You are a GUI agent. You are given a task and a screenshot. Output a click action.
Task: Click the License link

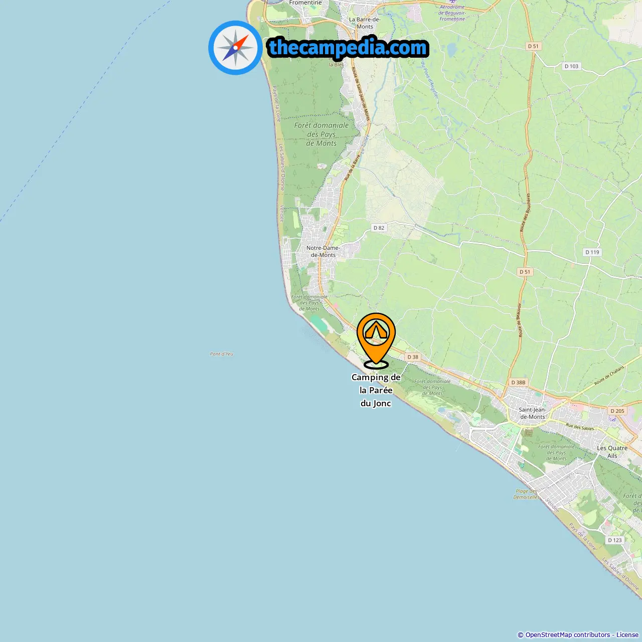(627, 635)
